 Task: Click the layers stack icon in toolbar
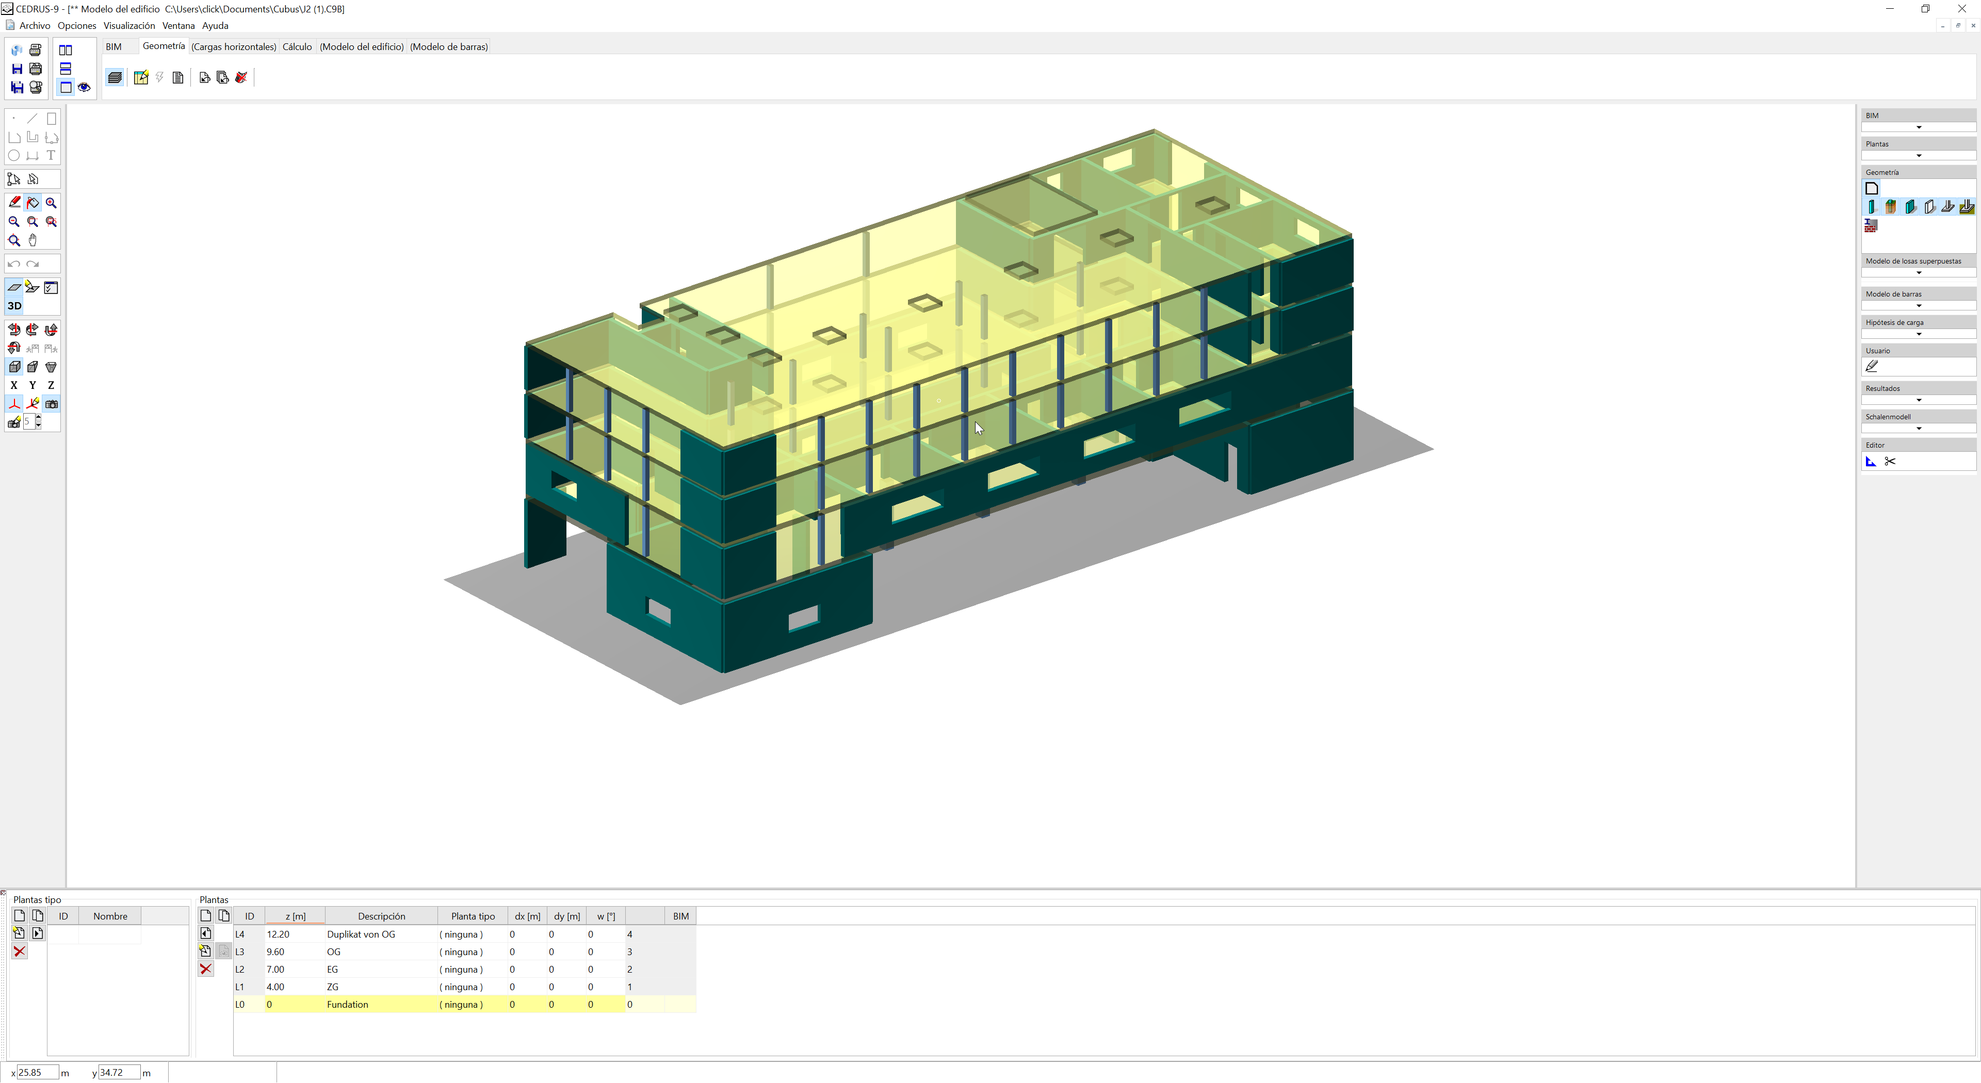click(x=115, y=78)
